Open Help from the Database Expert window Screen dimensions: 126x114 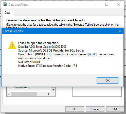click(x=115, y=109)
